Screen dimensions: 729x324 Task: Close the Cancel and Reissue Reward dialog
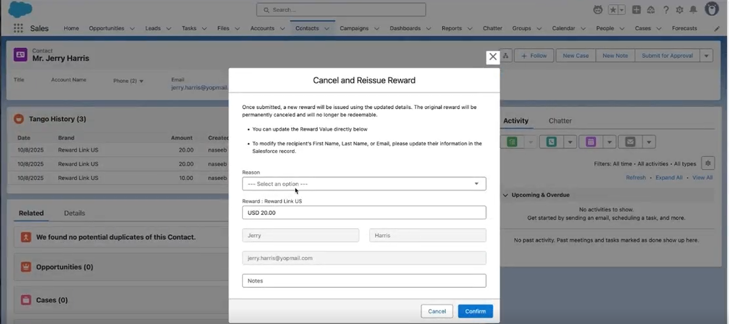[493, 57]
